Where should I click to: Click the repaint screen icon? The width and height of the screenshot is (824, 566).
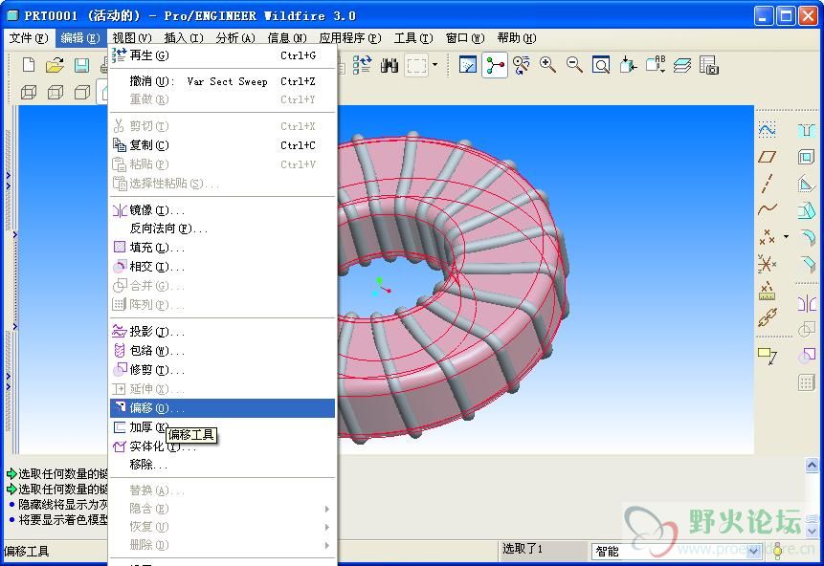468,65
